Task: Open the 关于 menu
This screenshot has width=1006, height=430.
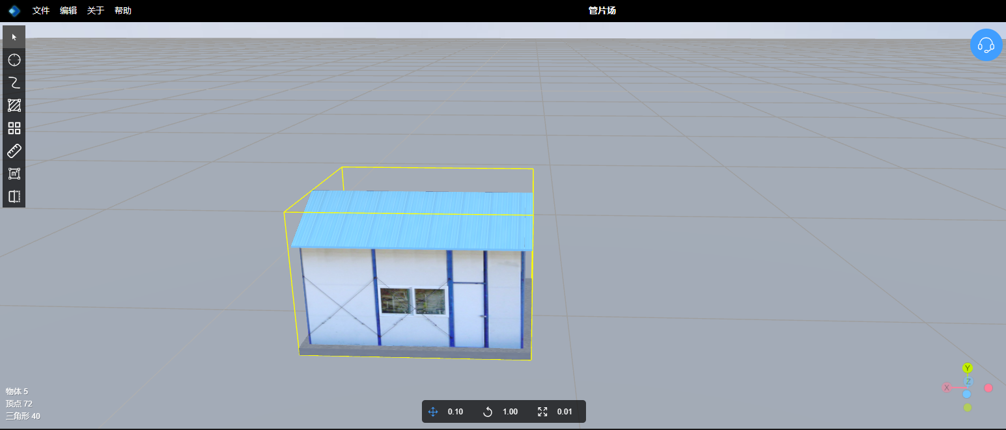Action: 96,10
